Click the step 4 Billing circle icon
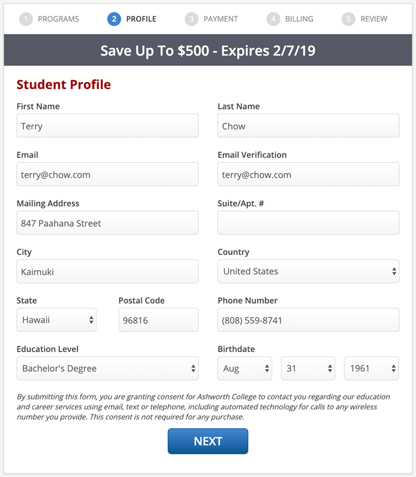Viewport: 416px width, 477px height. [x=273, y=19]
